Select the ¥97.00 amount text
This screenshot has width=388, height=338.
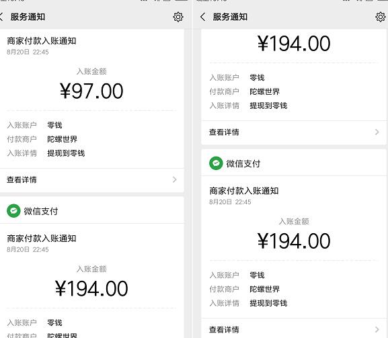[91, 91]
